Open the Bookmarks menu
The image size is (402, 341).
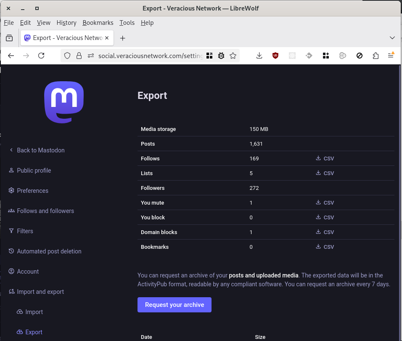[98, 23]
